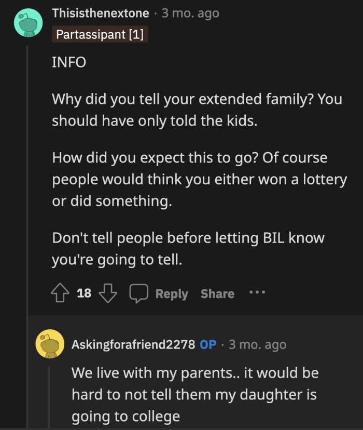
Task: Open the reply's 3 mo. ago timestamp
Action: pyautogui.click(x=258, y=344)
